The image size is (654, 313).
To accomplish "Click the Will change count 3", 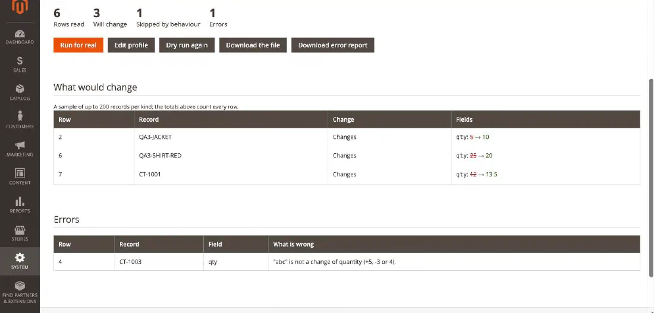I will pyautogui.click(x=96, y=13).
